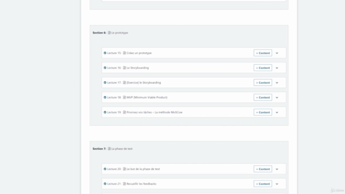Click document icon next to MVP (Minimum Viable Product)
Image resolution: width=345 pixels, height=194 pixels.
125,98
